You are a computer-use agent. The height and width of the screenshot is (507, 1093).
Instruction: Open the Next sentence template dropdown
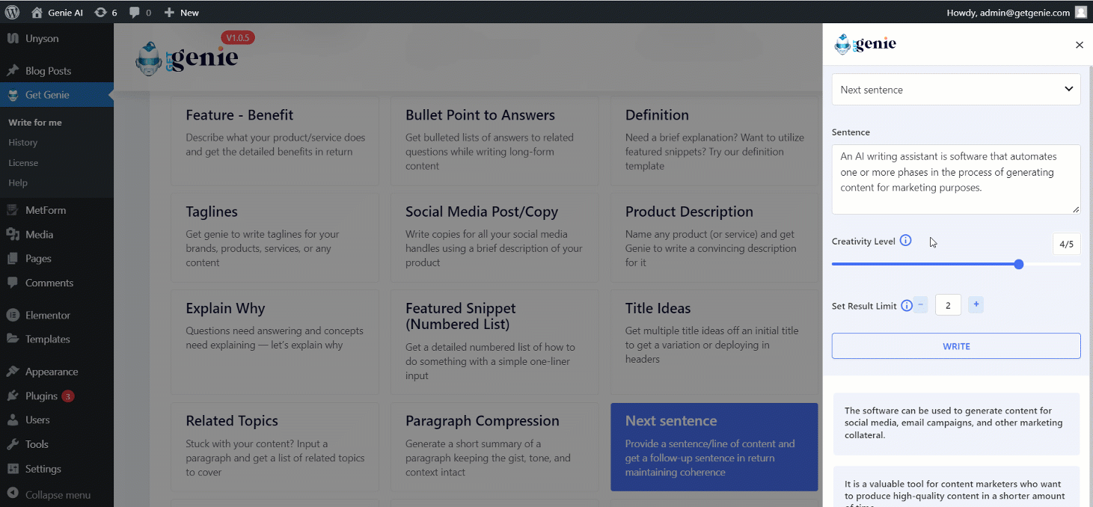point(956,90)
